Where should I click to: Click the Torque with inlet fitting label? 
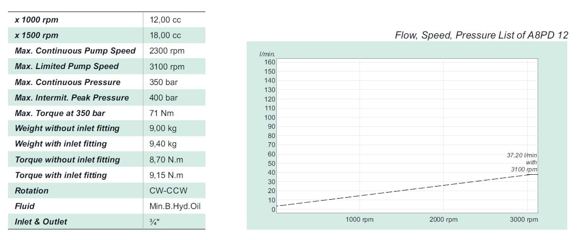61,175
